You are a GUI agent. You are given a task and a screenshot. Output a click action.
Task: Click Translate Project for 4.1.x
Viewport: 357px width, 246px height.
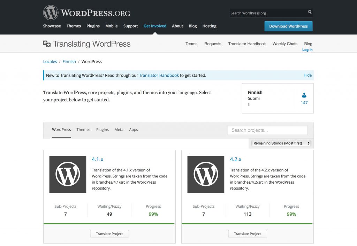pyautogui.click(x=109, y=234)
